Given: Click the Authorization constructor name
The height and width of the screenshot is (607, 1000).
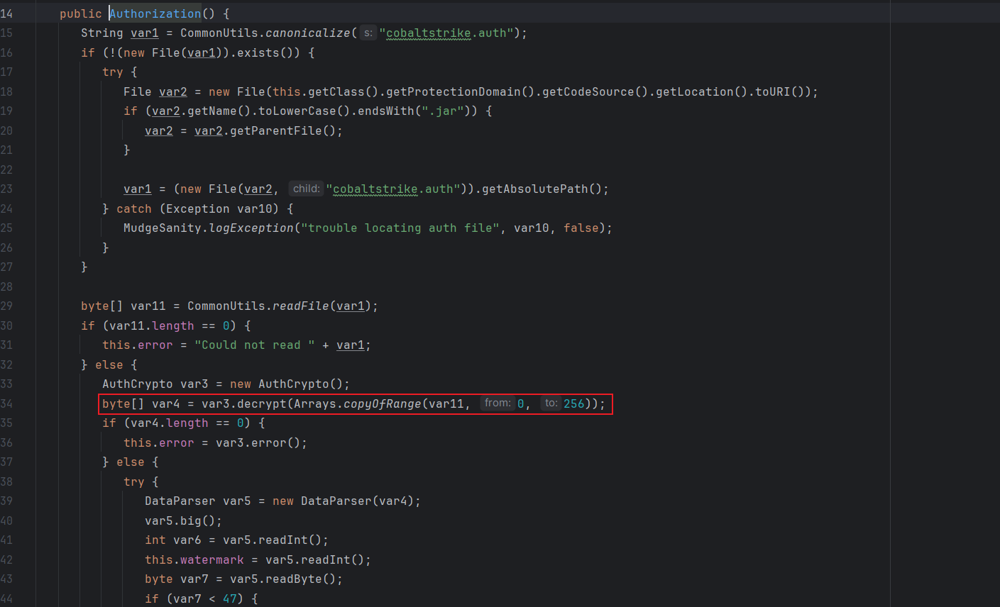Looking at the screenshot, I should point(155,13).
